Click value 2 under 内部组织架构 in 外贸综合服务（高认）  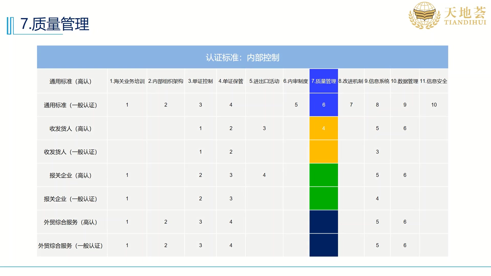166,222
